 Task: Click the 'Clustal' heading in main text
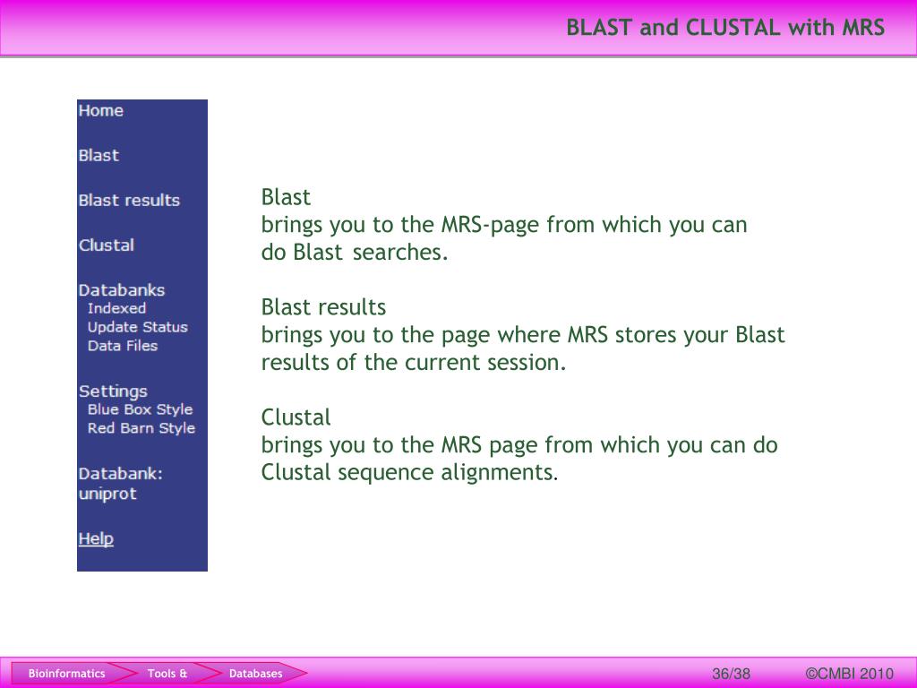click(x=296, y=417)
